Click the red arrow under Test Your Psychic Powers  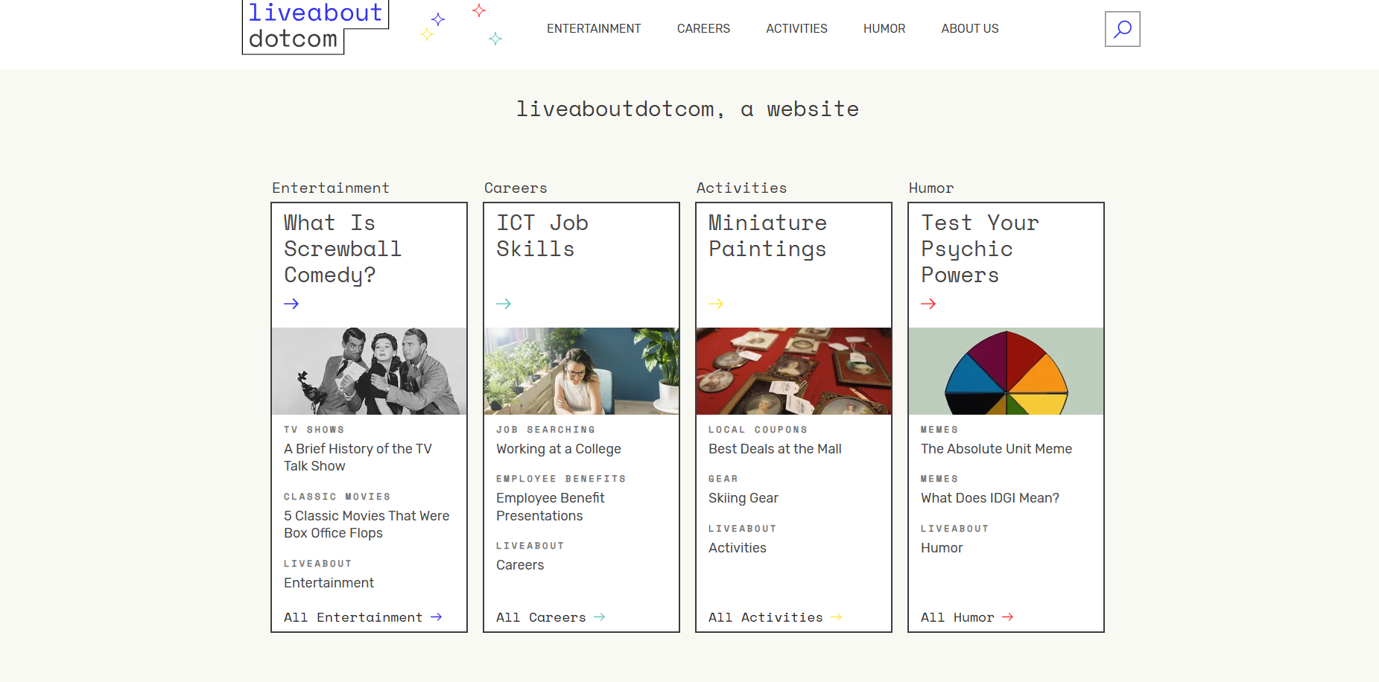point(928,304)
